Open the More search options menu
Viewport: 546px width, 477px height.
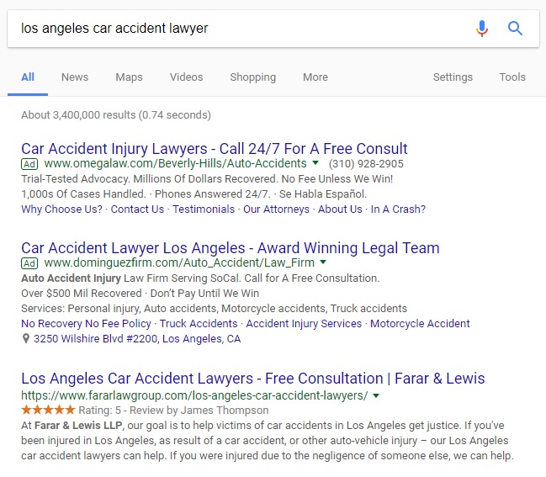tap(315, 77)
